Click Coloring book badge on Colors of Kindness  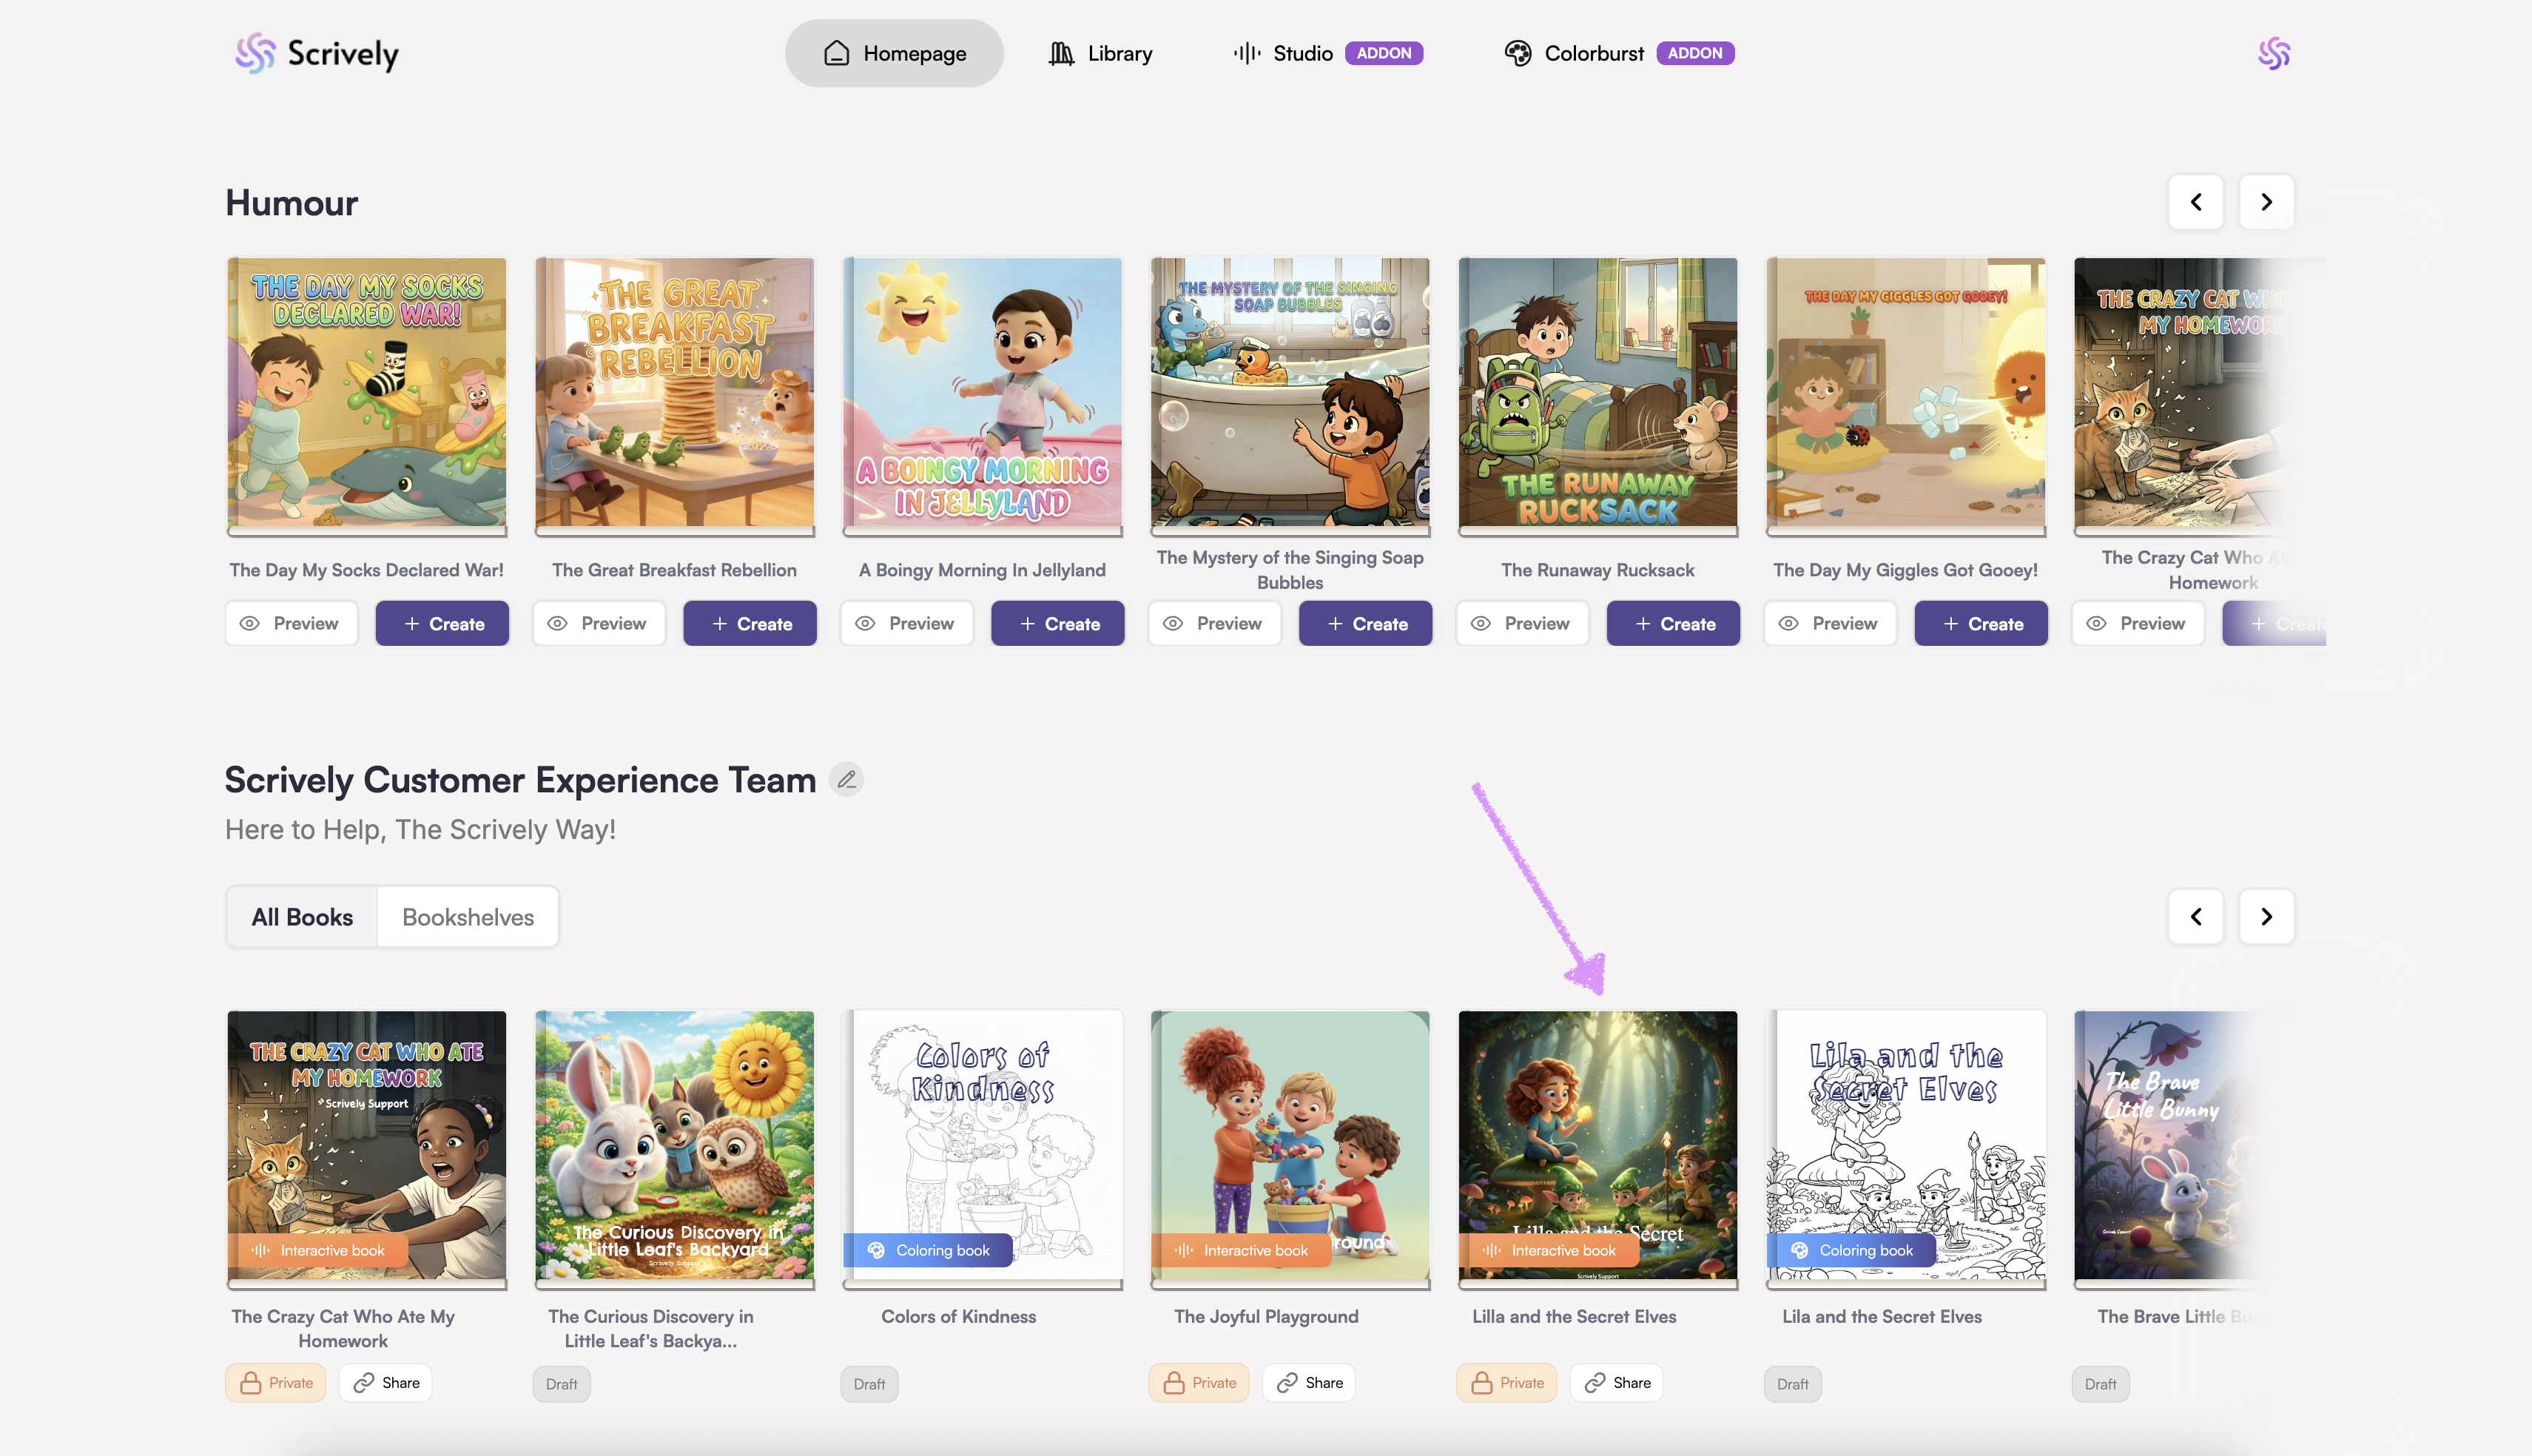click(x=928, y=1250)
